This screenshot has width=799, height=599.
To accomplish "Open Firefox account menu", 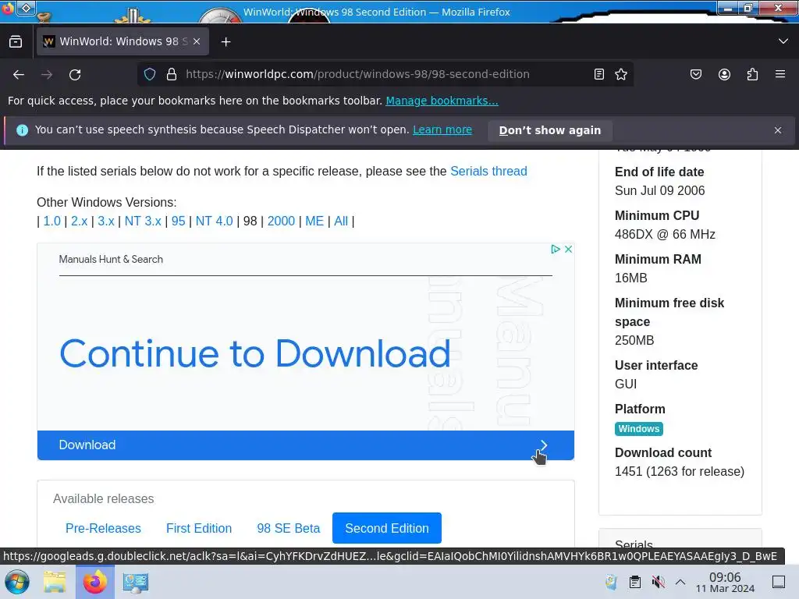I will [724, 74].
